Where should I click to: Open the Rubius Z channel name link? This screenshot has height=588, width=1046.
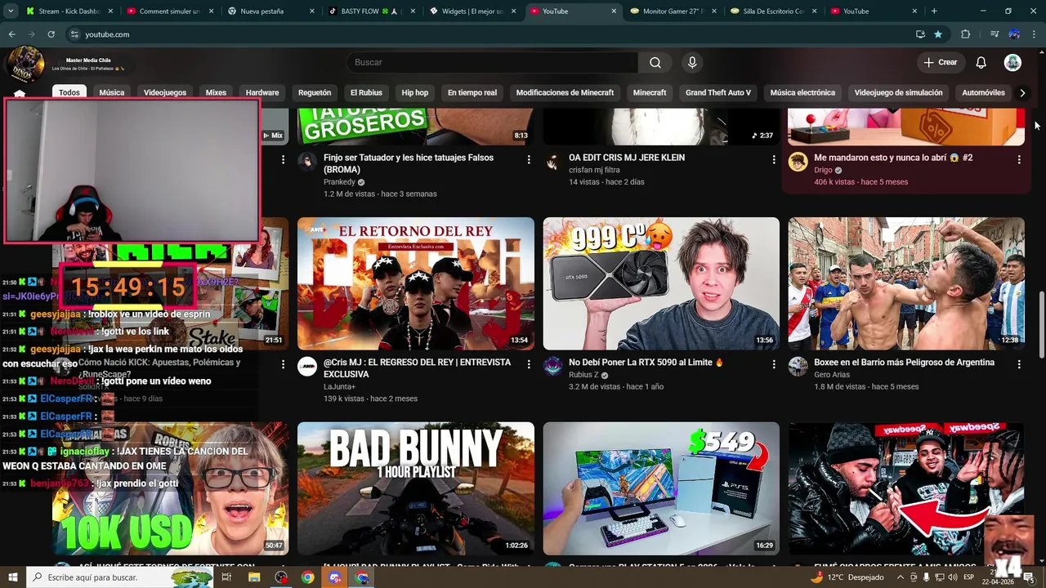pyautogui.click(x=583, y=375)
